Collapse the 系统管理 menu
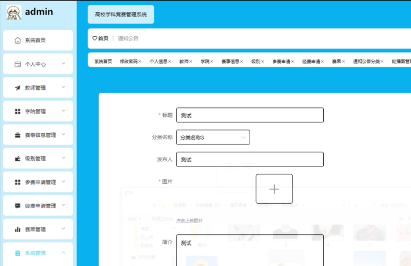The width and height of the screenshot is (411, 266). (37, 253)
